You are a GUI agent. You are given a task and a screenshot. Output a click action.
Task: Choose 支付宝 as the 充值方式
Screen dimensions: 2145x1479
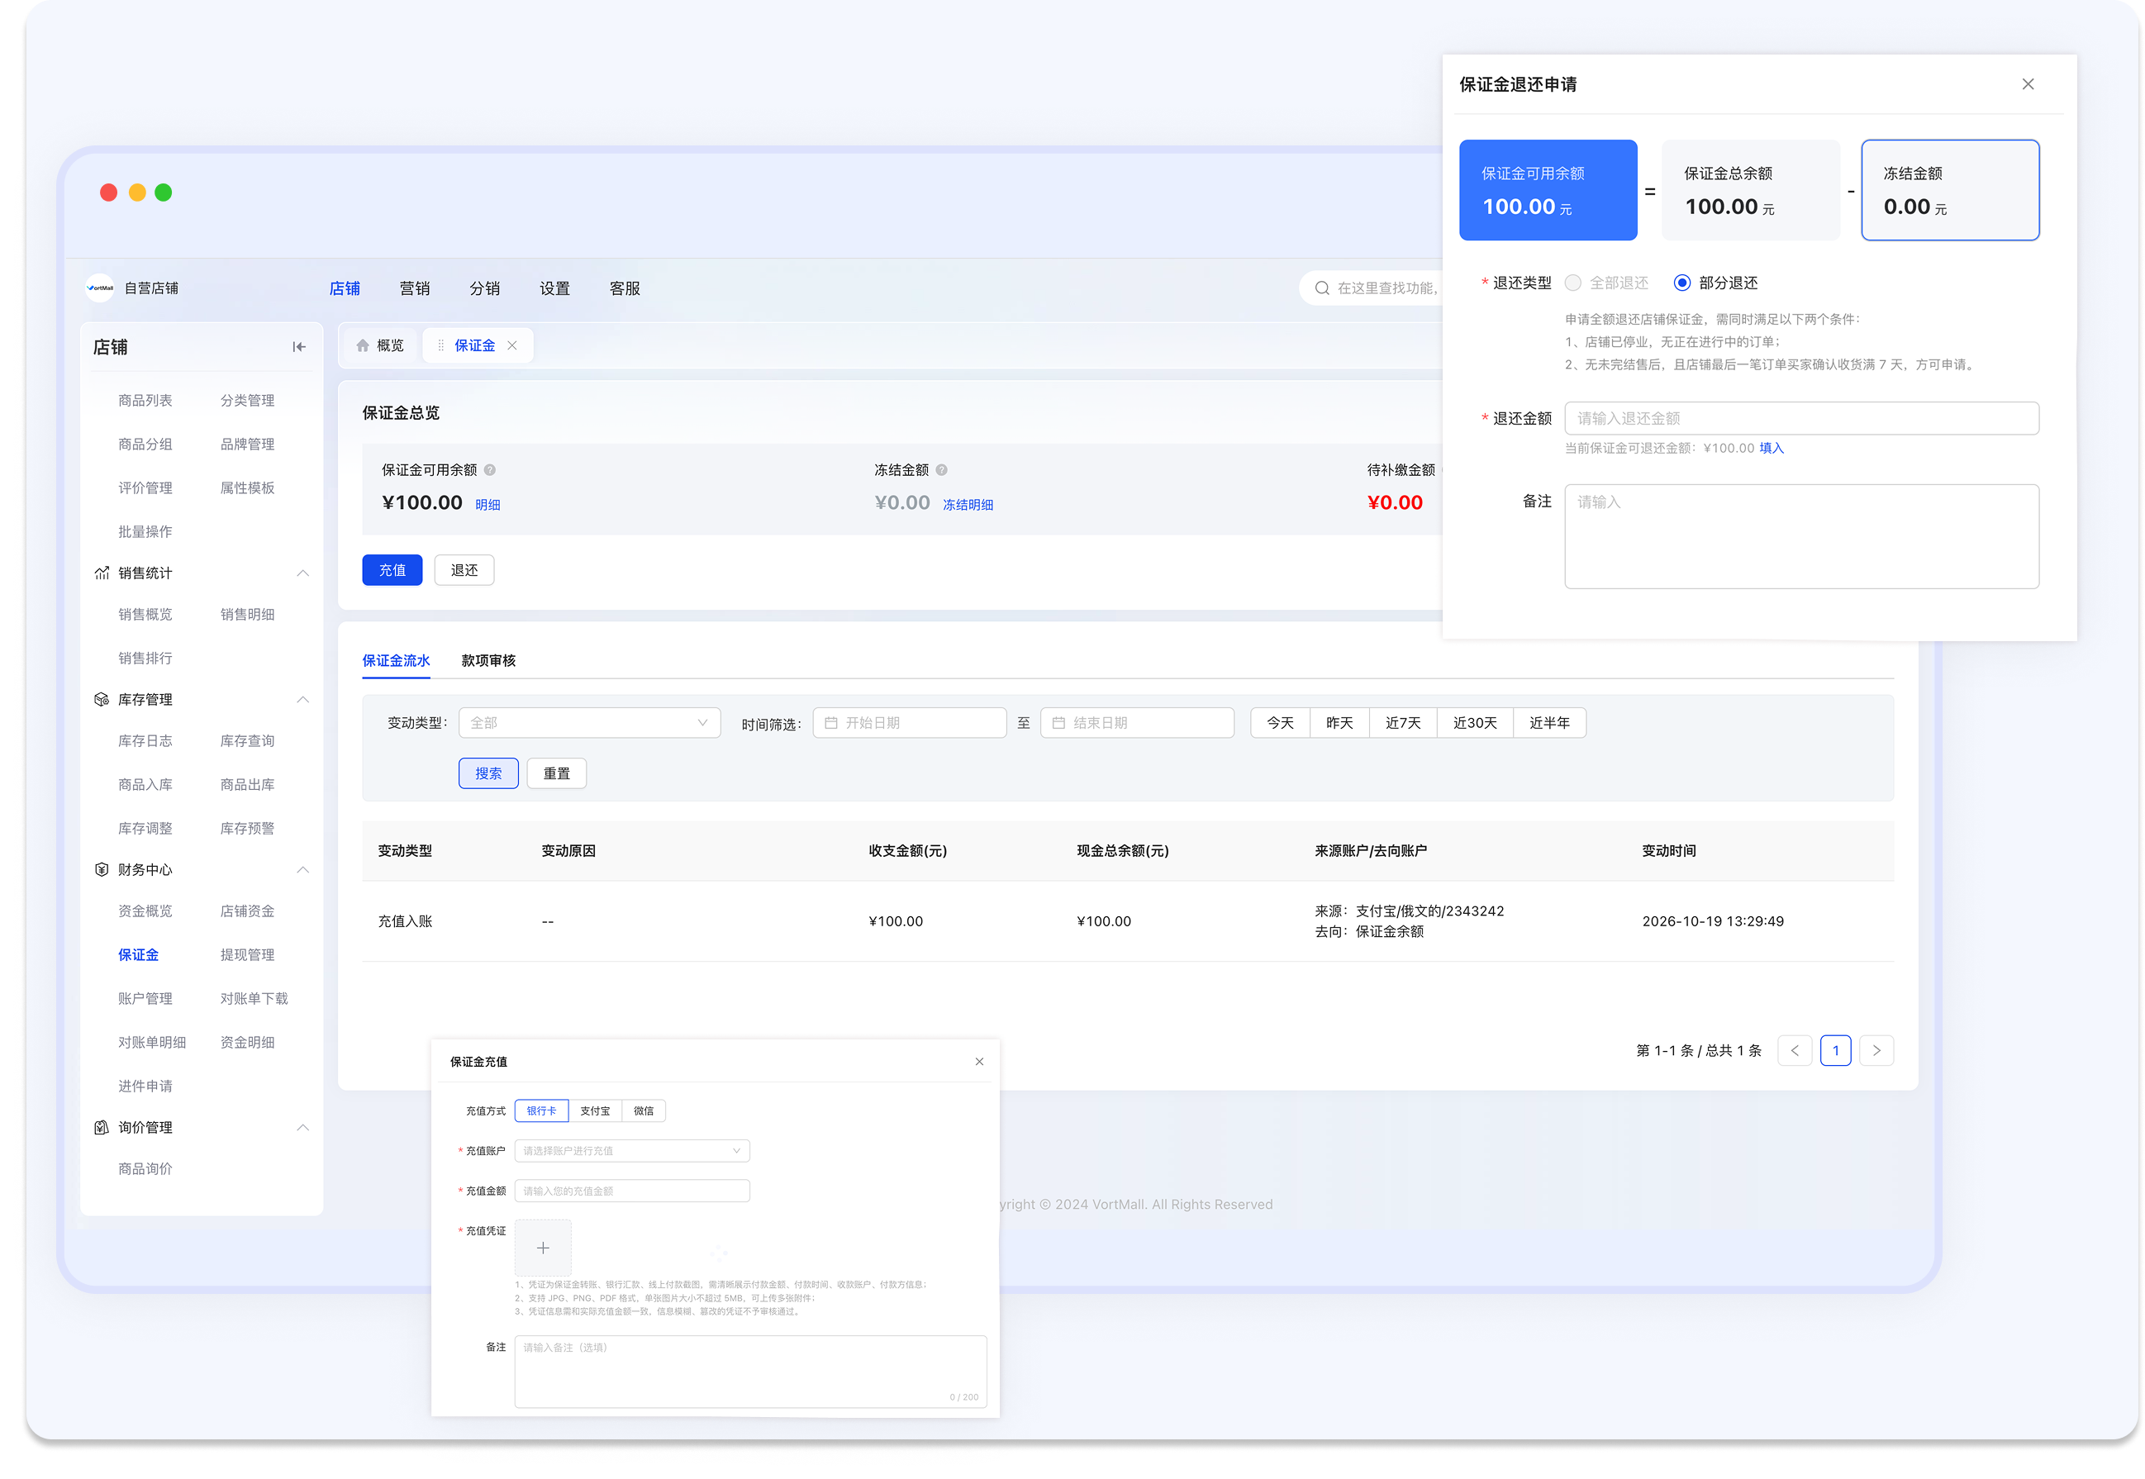[595, 1110]
